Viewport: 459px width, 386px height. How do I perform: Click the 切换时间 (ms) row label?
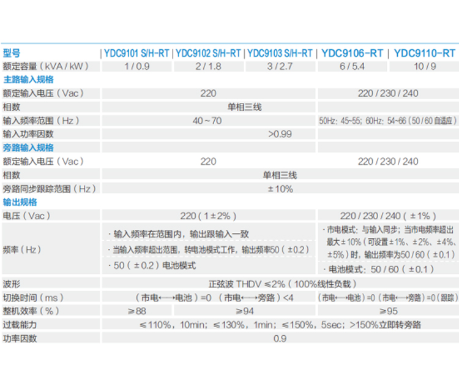pyautogui.click(x=33, y=298)
